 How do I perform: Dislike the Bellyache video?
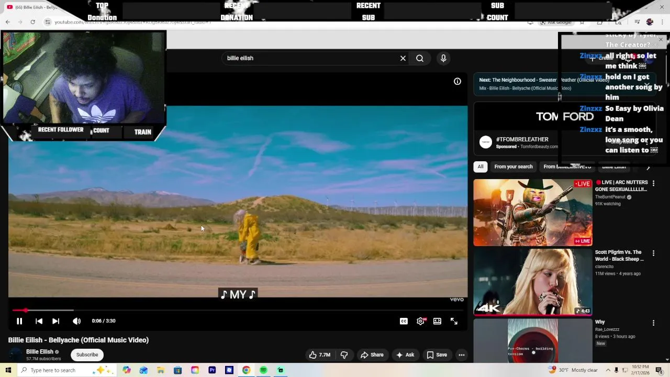pyautogui.click(x=344, y=355)
